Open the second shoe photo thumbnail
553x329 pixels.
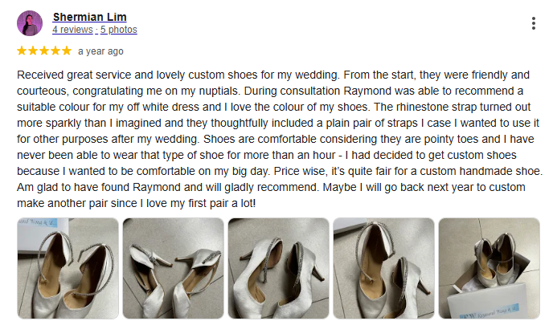coord(172,268)
